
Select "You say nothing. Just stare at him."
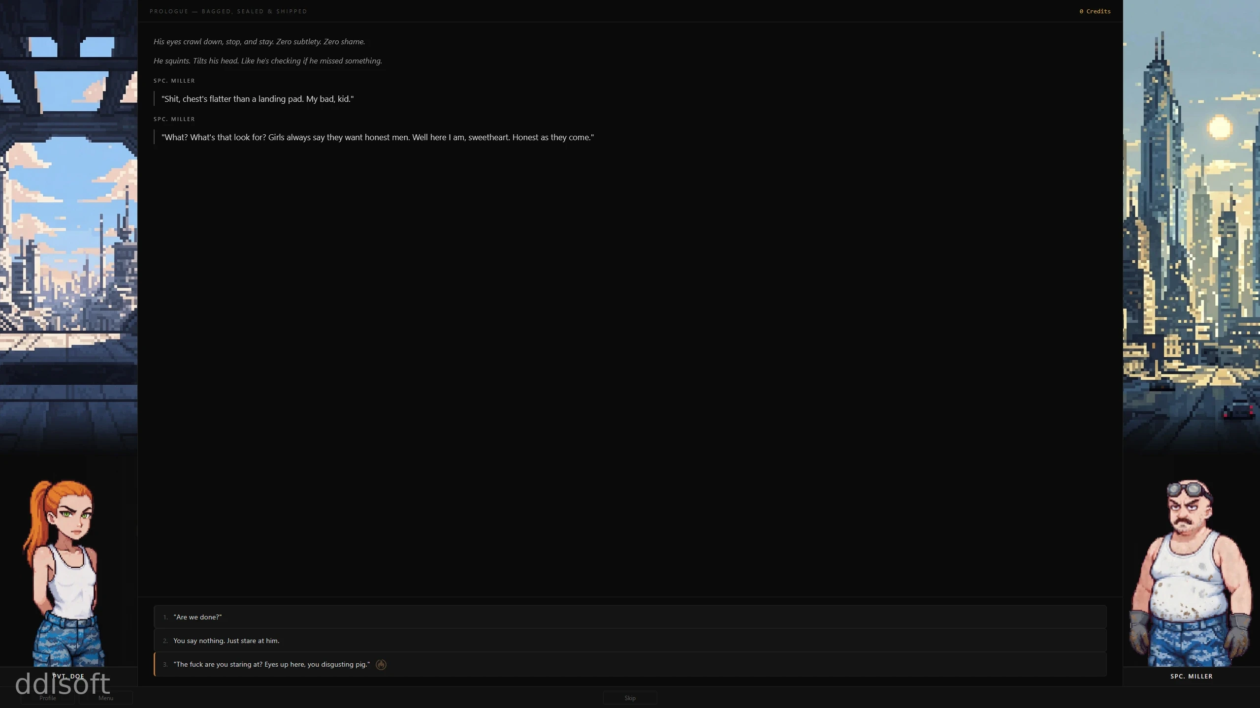click(630, 641)
